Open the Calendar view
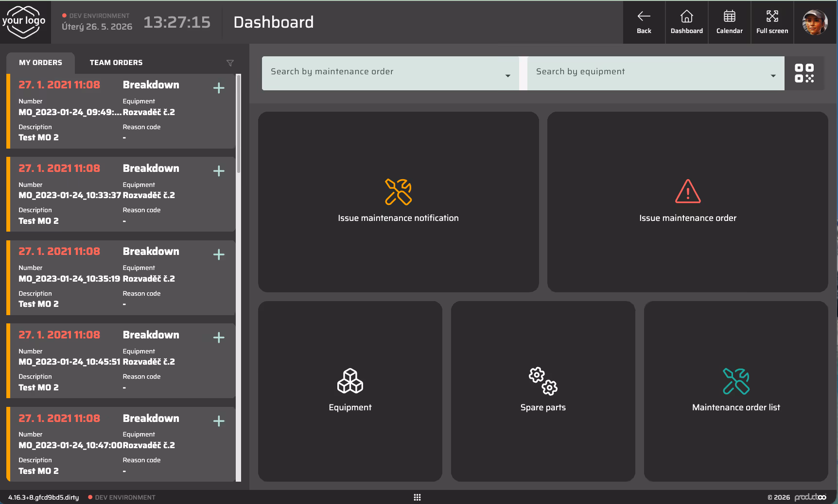 (729, 22)
